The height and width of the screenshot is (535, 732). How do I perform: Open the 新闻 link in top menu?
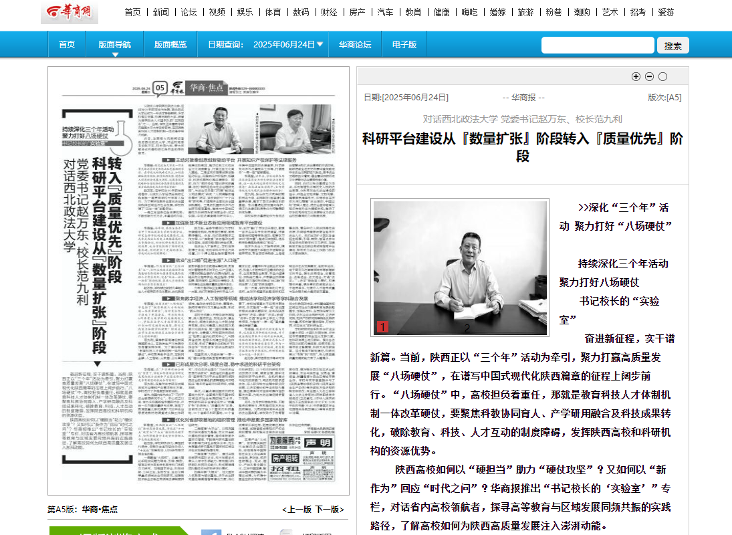[160, 12]
